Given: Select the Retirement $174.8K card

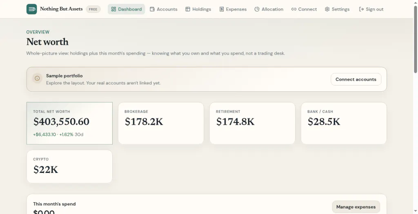Looking at the screenshot, I should pos(252,123).
